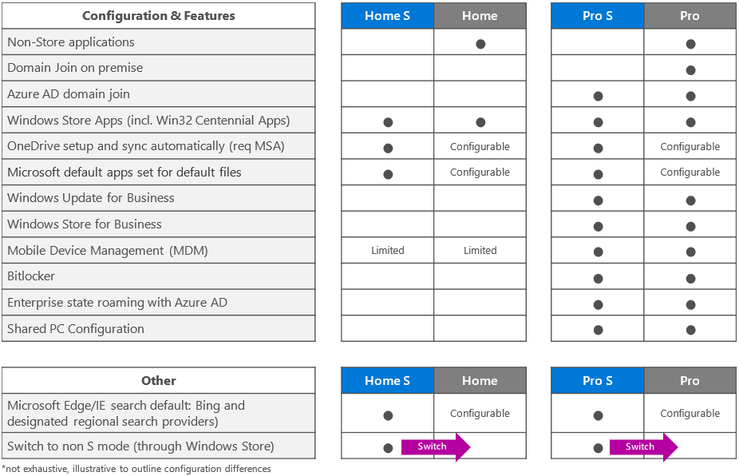Screen dimensions: 739x476
Task: Click the Pro Configurable cell for Microsoft default apps
Action: tap(690, 173)
